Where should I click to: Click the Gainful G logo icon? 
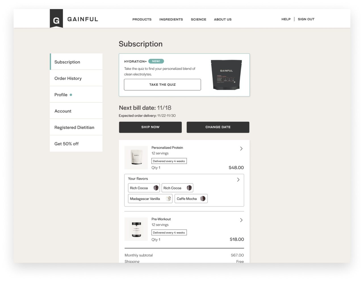[56, 18]
